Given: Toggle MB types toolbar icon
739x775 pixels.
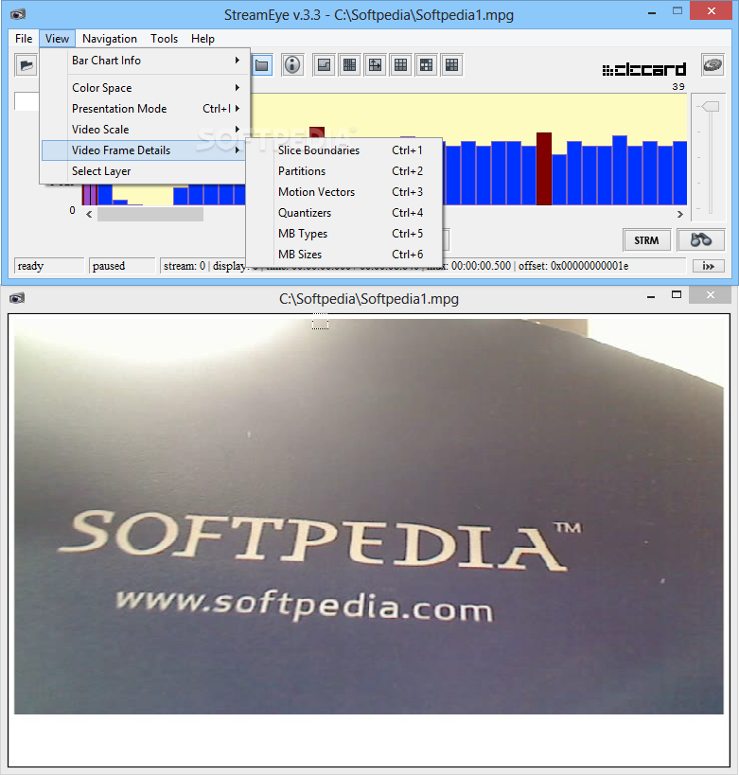Looking at the screenshot, I should (426, 64).
